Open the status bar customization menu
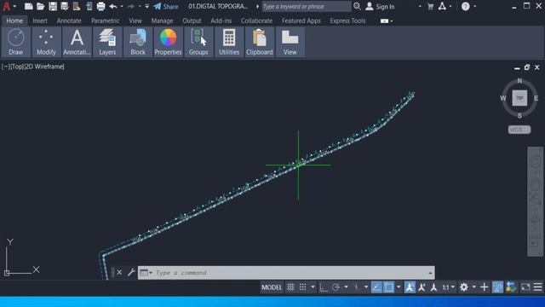The image size is (545, 307). tap(537, 287)
